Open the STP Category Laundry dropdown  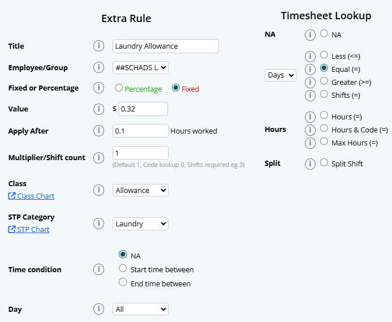click(140, 224)
